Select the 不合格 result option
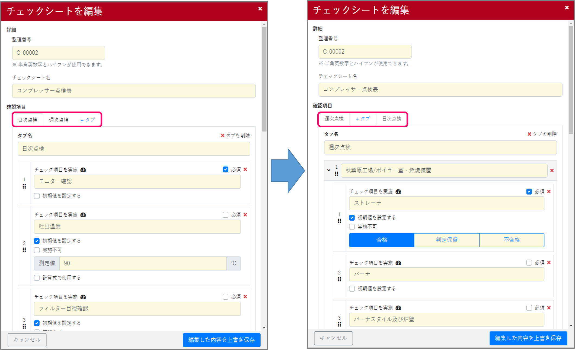This screenshot has height=350, width=575. click(x=512, y=240)
